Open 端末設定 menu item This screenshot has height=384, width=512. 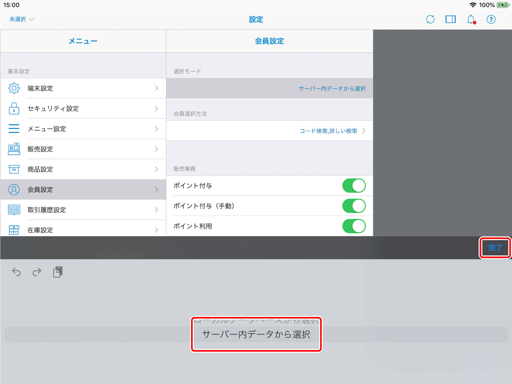[83, 88]
